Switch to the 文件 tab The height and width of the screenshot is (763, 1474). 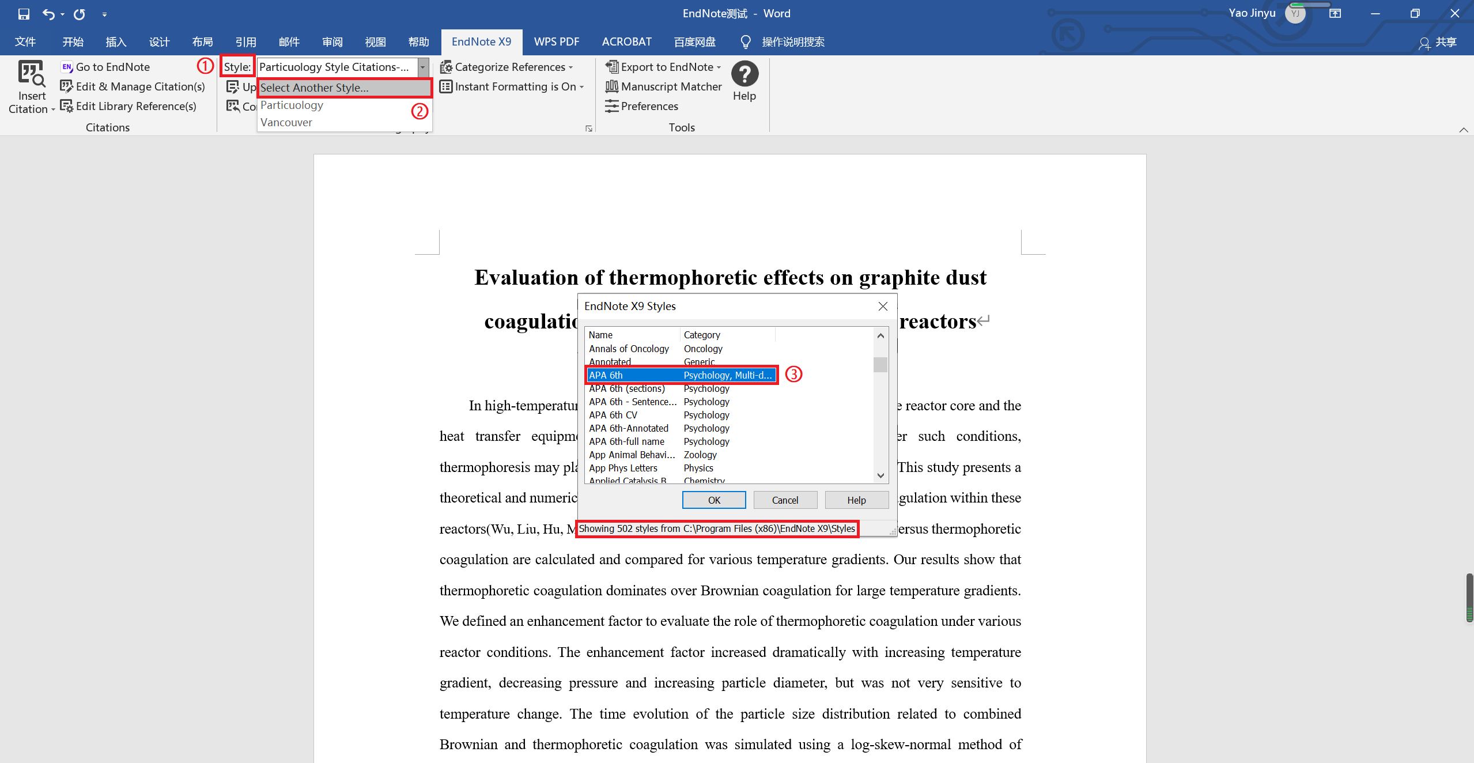25,42
